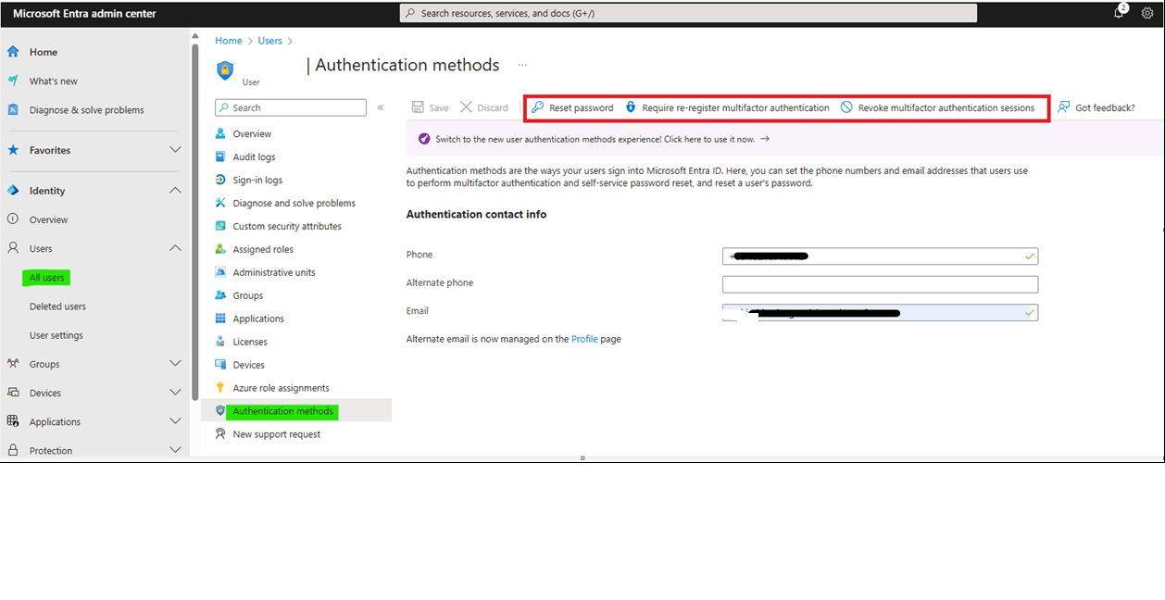Open Deleted users

(57, 306)
